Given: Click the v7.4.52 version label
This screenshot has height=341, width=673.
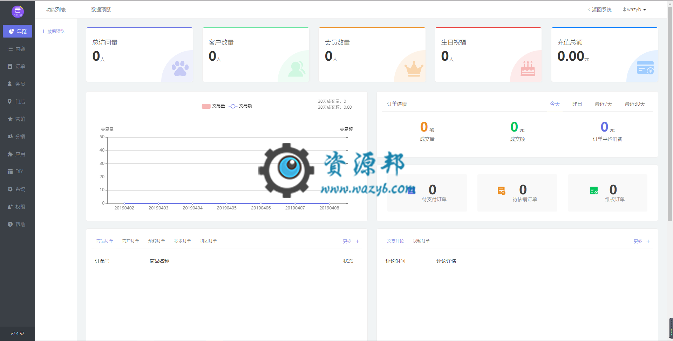Looking at the screenshot, I should click(x=18, y=334).
